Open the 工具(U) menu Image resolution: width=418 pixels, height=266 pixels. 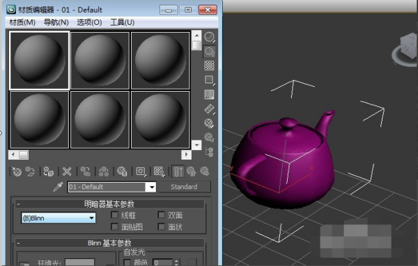pos(123,22)
